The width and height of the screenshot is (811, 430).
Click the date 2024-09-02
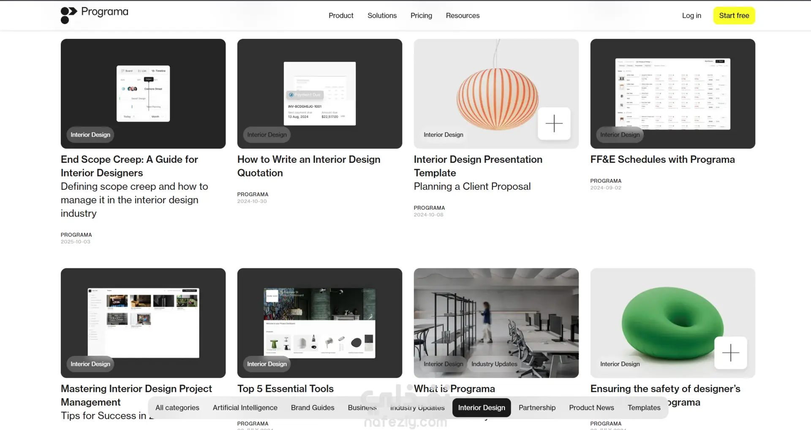point(606,188)
